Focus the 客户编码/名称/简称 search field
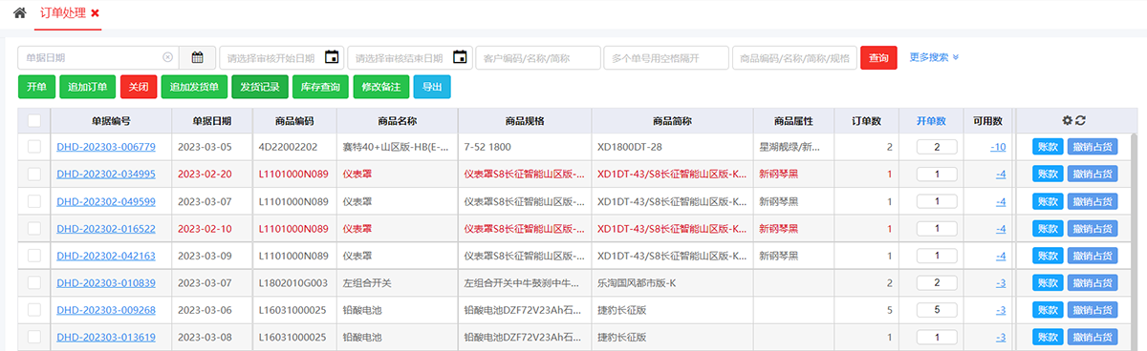 pos(538,57)
